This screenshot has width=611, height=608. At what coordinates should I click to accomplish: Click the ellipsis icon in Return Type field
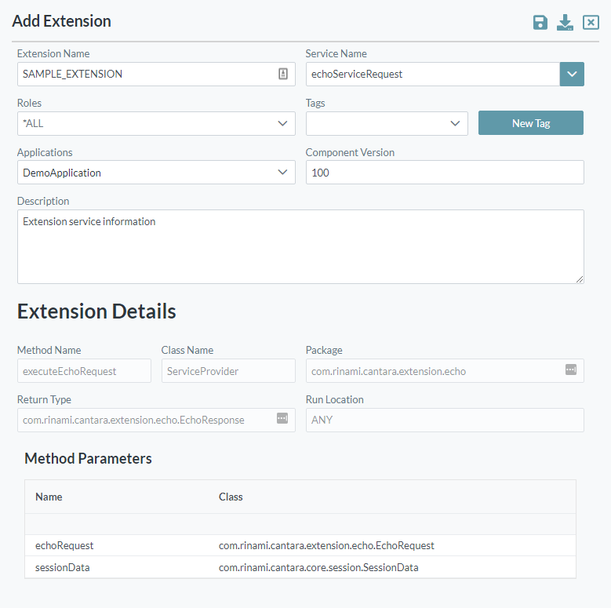click(x=282, y=419)
